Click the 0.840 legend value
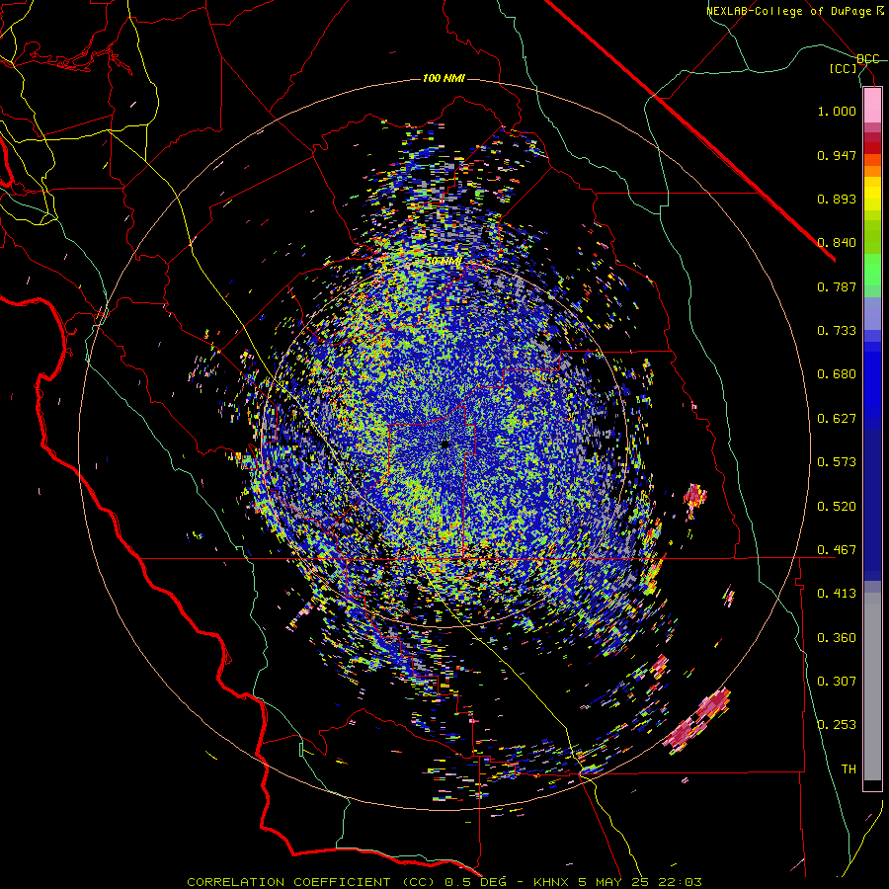Image resolution: width=889 pixels, height=889 pixels. click(837, 243)
